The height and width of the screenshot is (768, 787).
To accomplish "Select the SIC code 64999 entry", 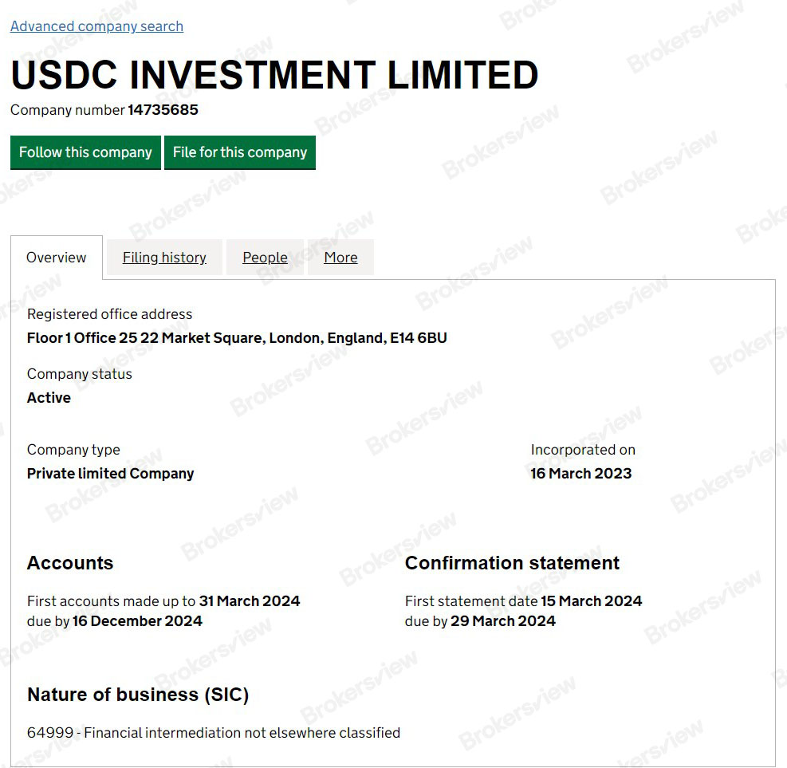I will [214, 732].
